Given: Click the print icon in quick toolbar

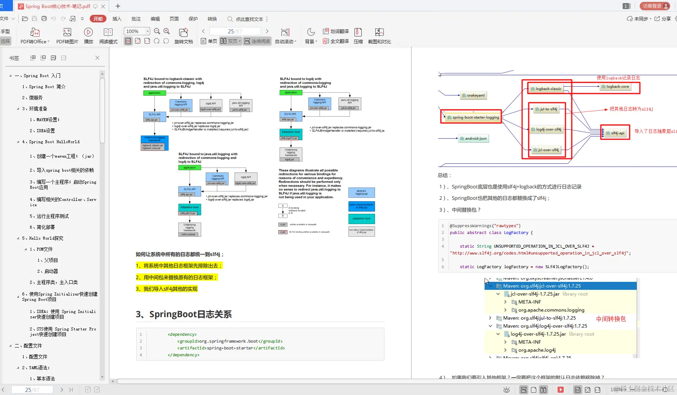Looking at the screenshot, I should (x=44, y=18).
